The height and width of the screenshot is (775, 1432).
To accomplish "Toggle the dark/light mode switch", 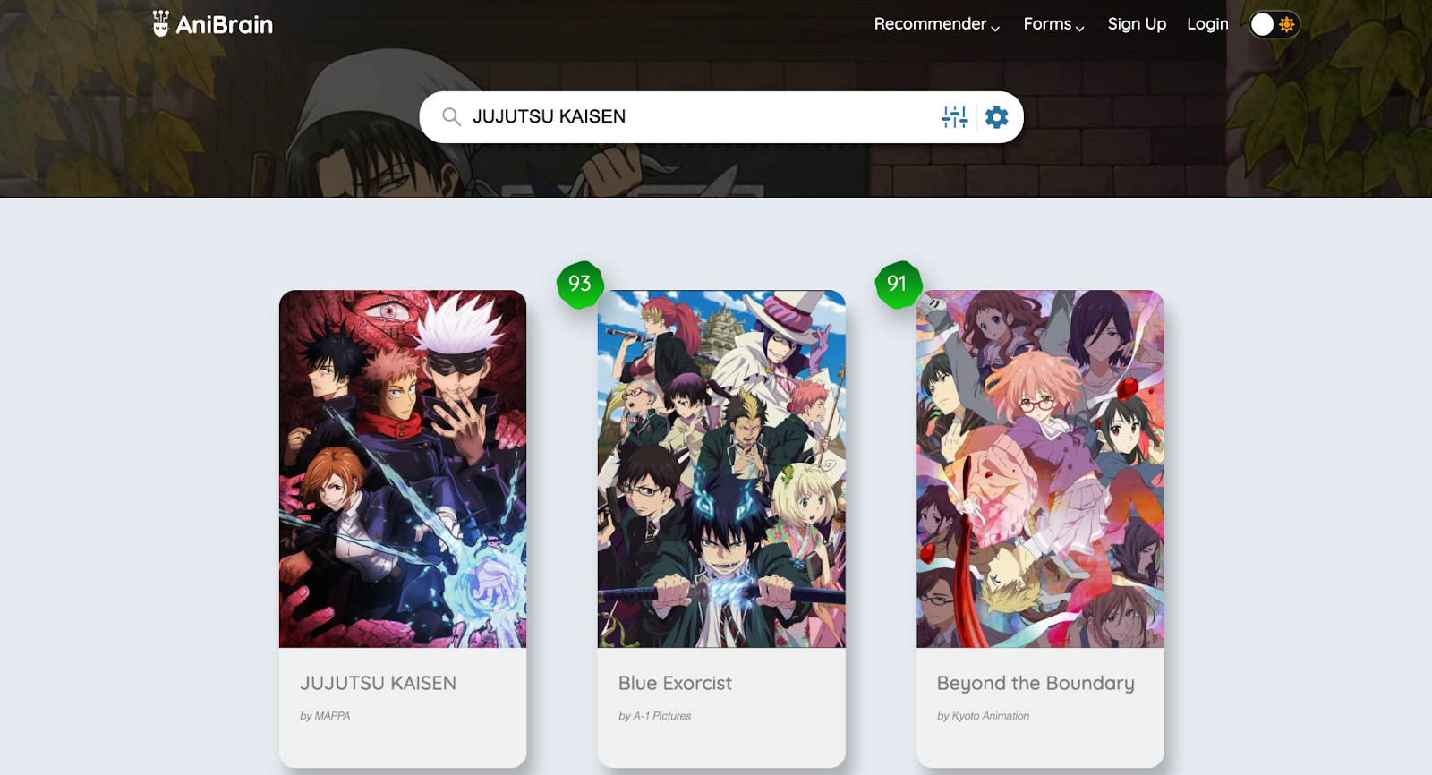I will (1274, 24).
